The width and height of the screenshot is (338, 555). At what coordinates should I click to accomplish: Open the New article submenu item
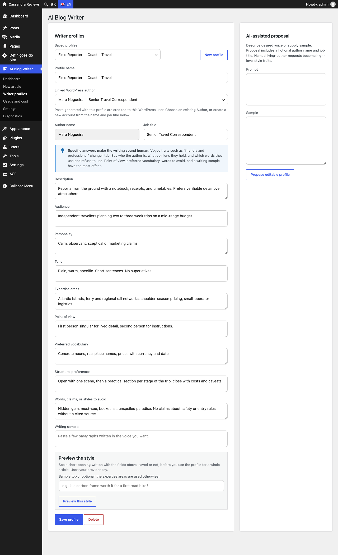pos(12,86)
